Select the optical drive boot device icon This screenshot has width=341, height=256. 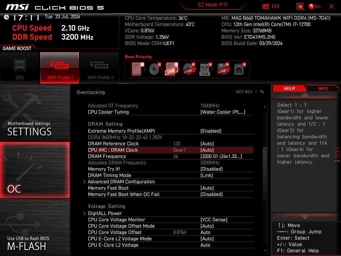coord(155,69)
